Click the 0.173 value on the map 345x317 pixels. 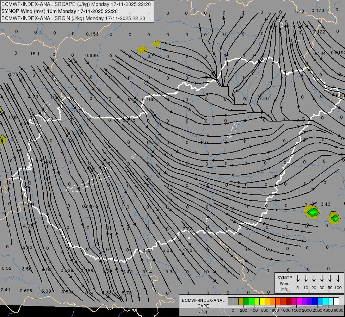pos(318,10)
